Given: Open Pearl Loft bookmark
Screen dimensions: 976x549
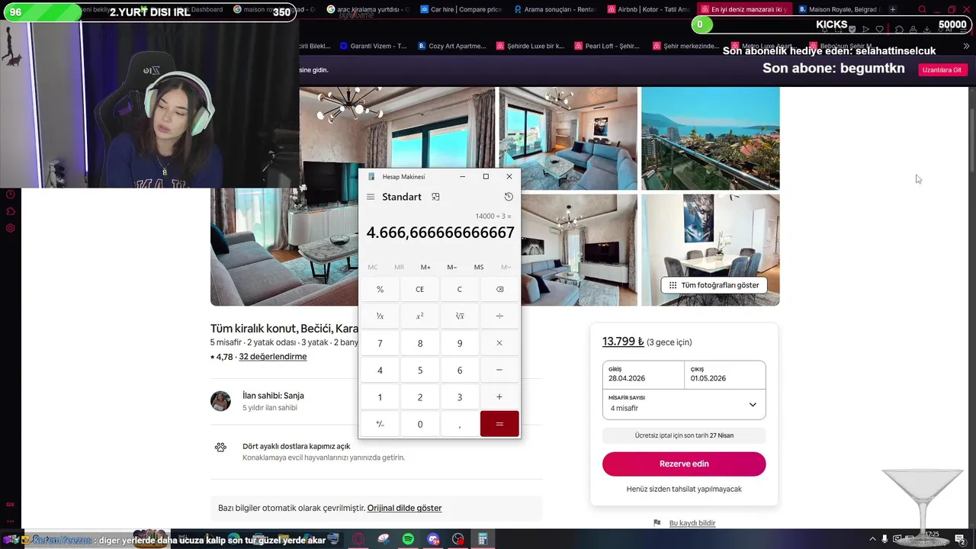Looking at the screenshot, I should 606,46.
